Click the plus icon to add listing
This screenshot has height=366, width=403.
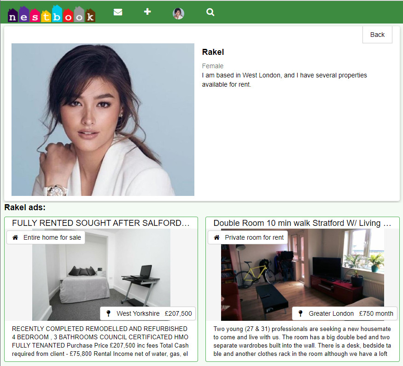tap(147, 12)
